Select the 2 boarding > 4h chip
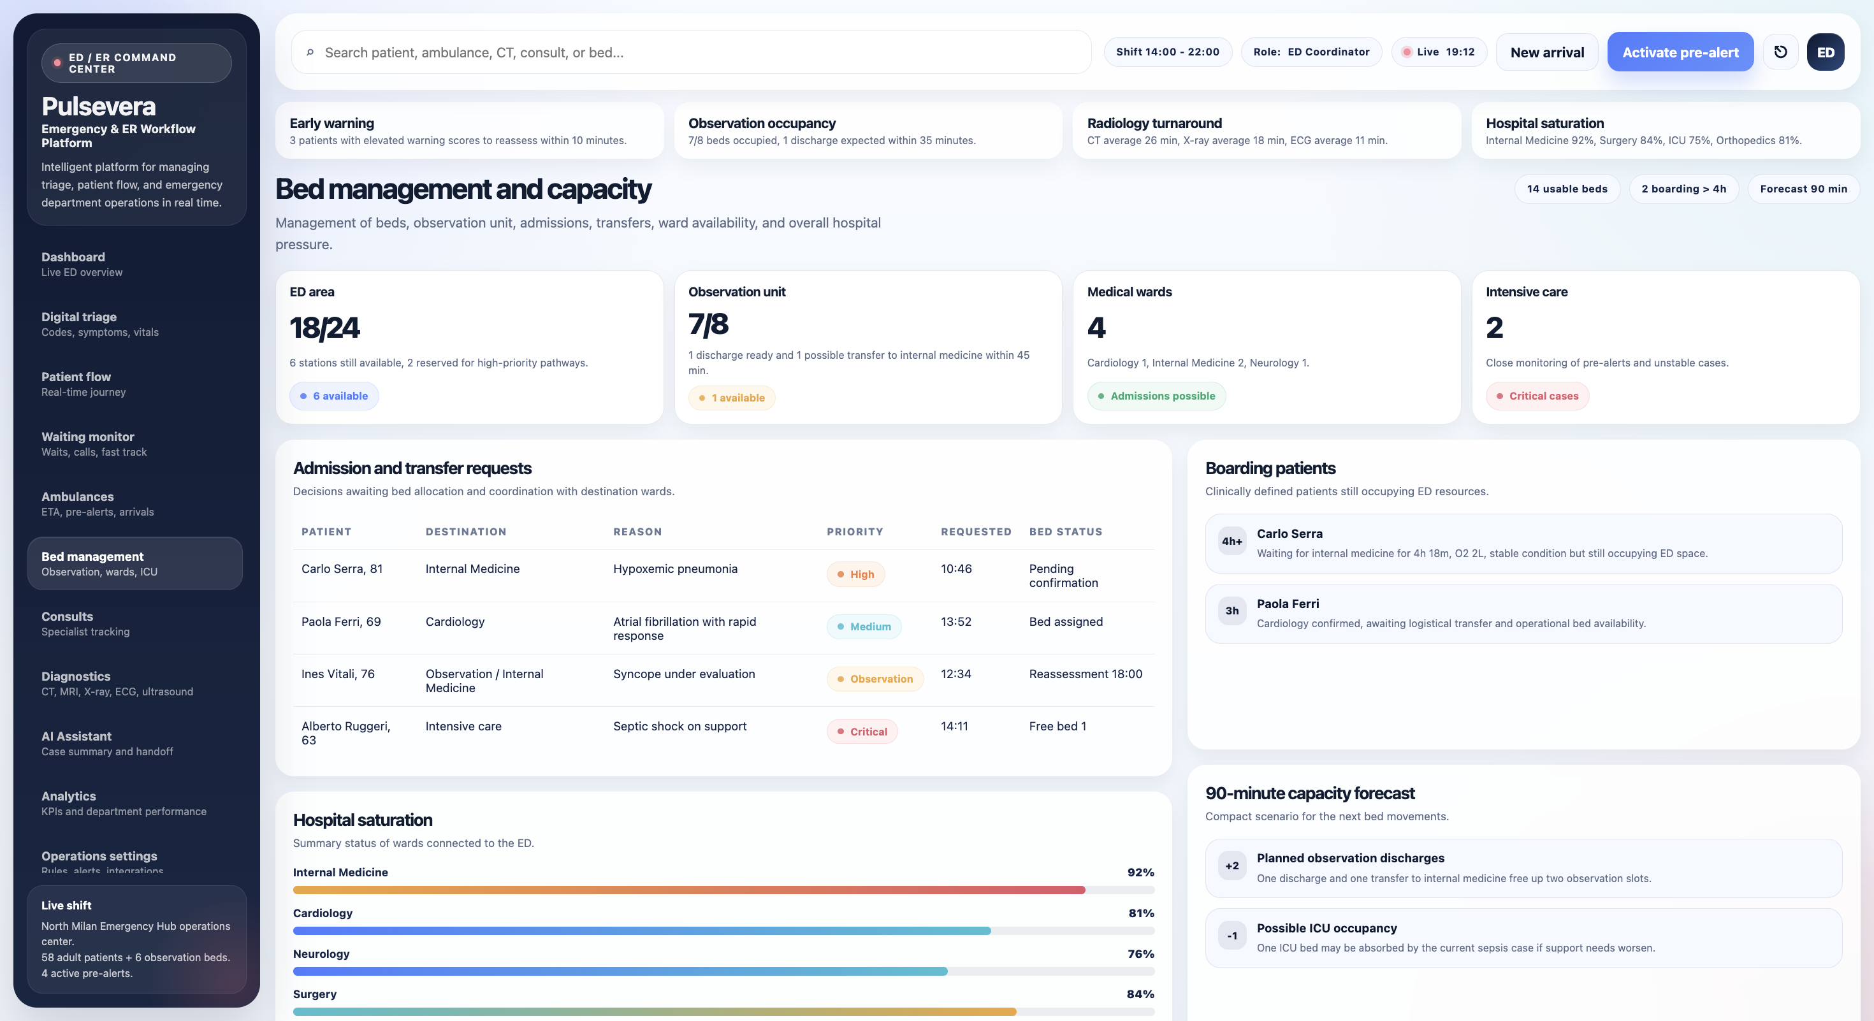The width and height of the screenshot is (1874, 1021). [1683, 189]
